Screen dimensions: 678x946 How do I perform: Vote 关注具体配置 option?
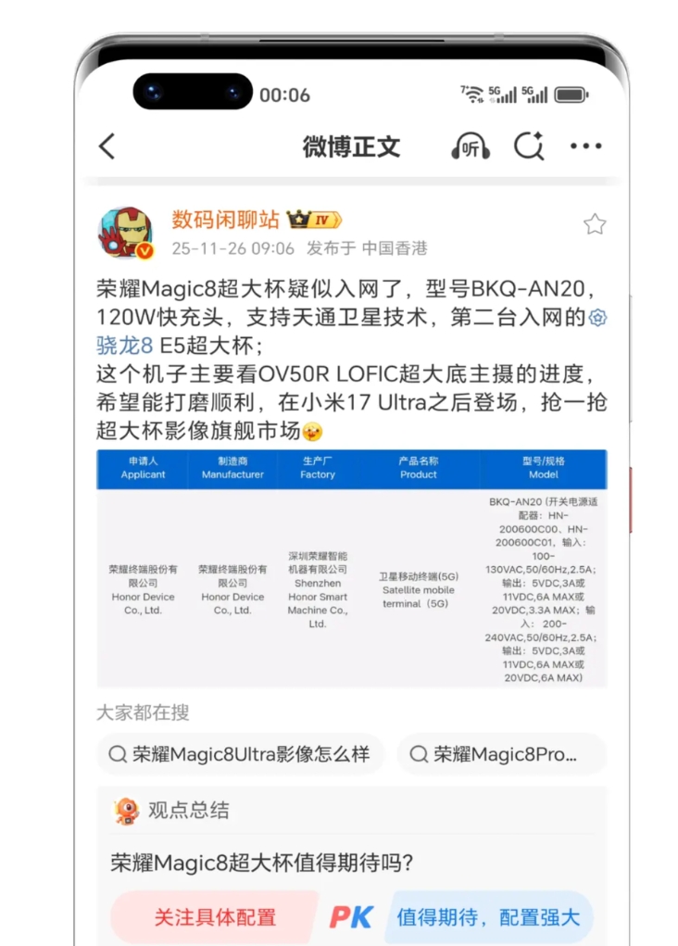(215, 917)
